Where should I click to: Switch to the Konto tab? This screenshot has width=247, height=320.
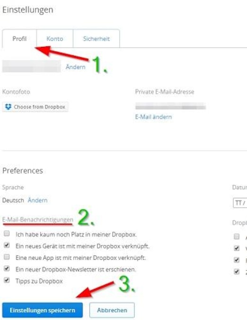[x=55, y=38]
